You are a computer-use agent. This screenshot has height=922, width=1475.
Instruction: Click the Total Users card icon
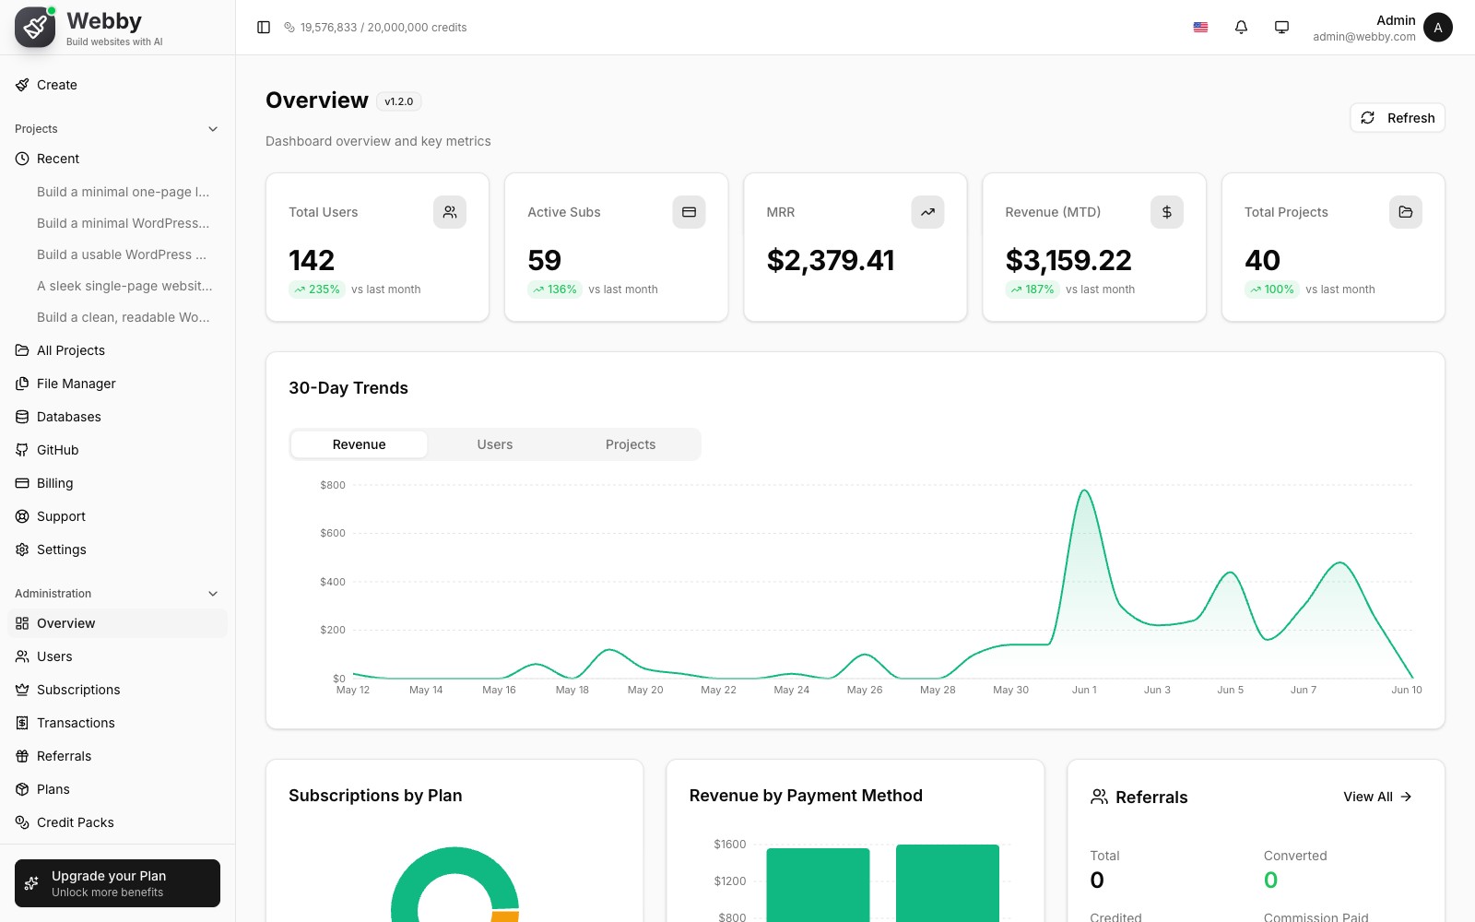(x=450, y=212)
